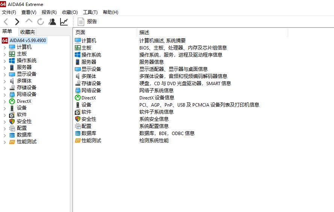Click the Refresh toolbar icon
Image resolution: width=334 pixels, height=212 pixels.
coord(41,22)
